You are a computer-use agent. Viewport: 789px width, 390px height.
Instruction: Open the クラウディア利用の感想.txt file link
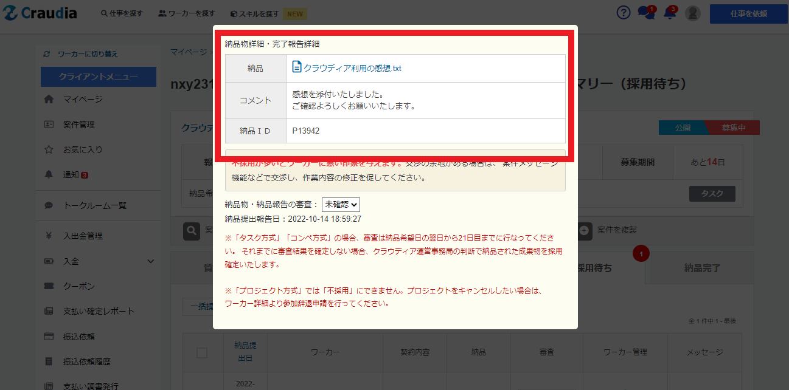tap(352, 68)
